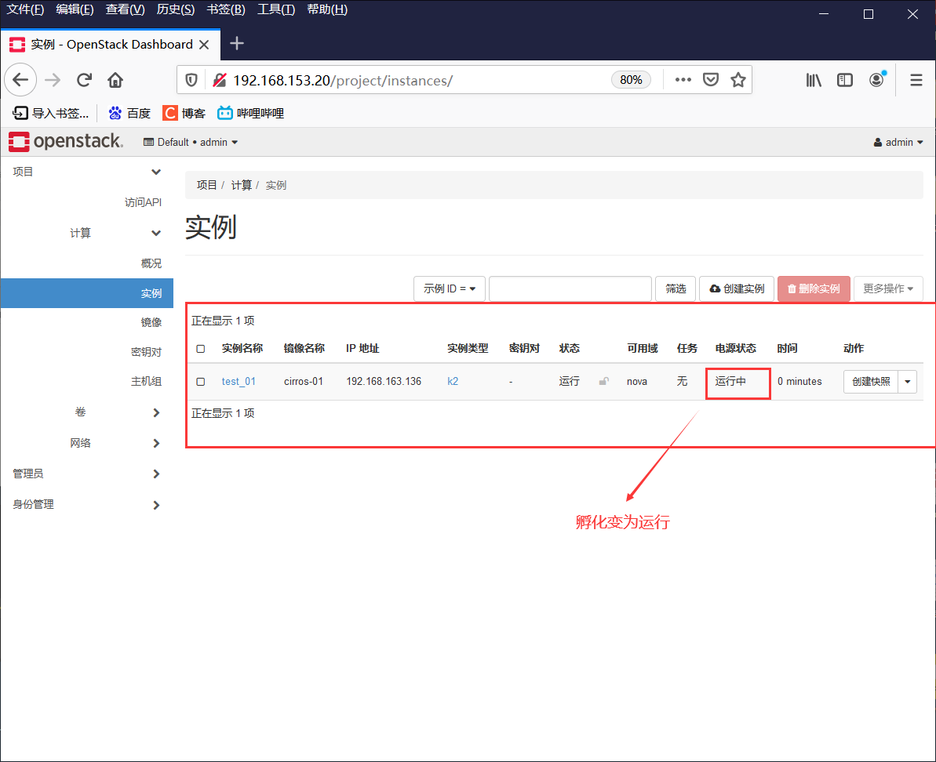The image size is (936, 762).
Task: Click the 创建实例 button
Action: (x=736, y=288)
